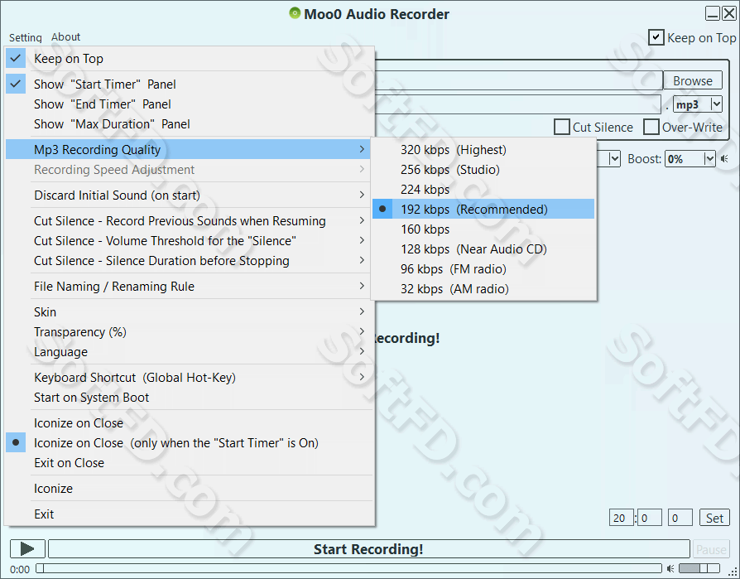Click Exit menu entry
The image size is (740, 579).
tap(189, 514)
